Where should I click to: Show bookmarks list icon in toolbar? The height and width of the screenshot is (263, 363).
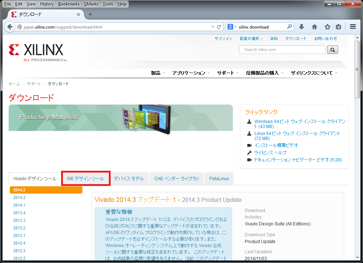338,27
